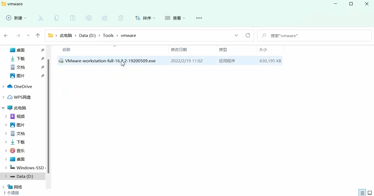Expand the WPS网盘 tree node

point(3,97)
